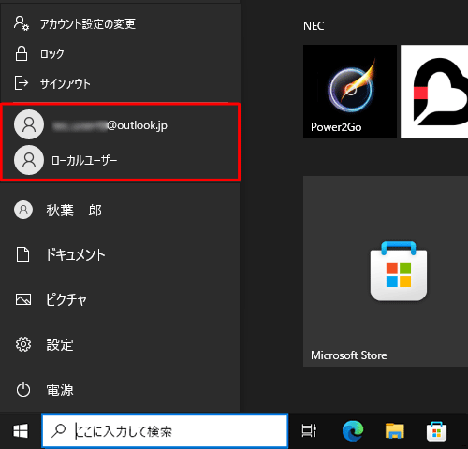This screenshot has width=468, height=449.
Task: Click the small avatar beside 秋葉一郎
Action: tap(23, 210)
